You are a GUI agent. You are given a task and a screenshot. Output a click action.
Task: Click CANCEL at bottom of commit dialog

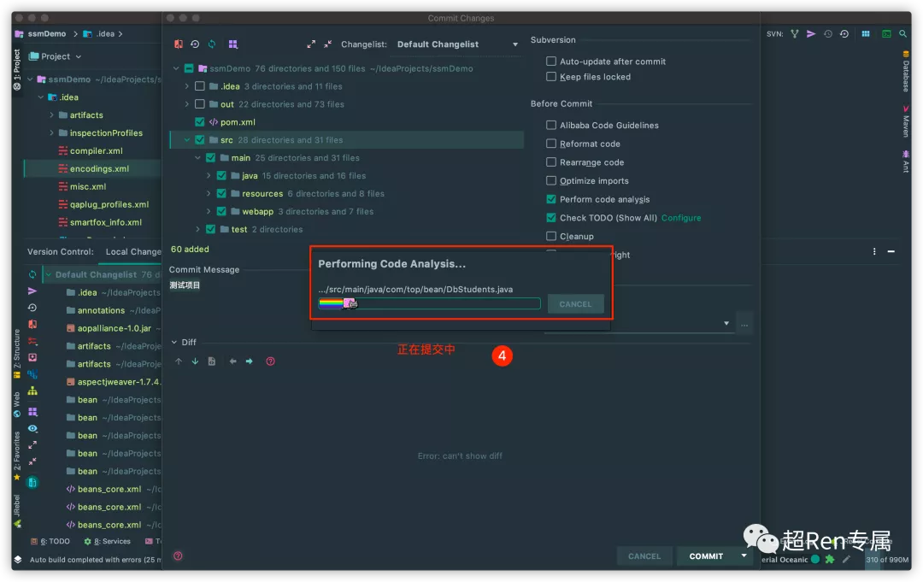[644, 556]
